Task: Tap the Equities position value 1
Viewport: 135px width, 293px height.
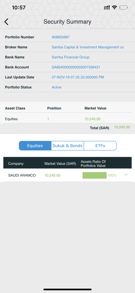Action: (48, 119)
